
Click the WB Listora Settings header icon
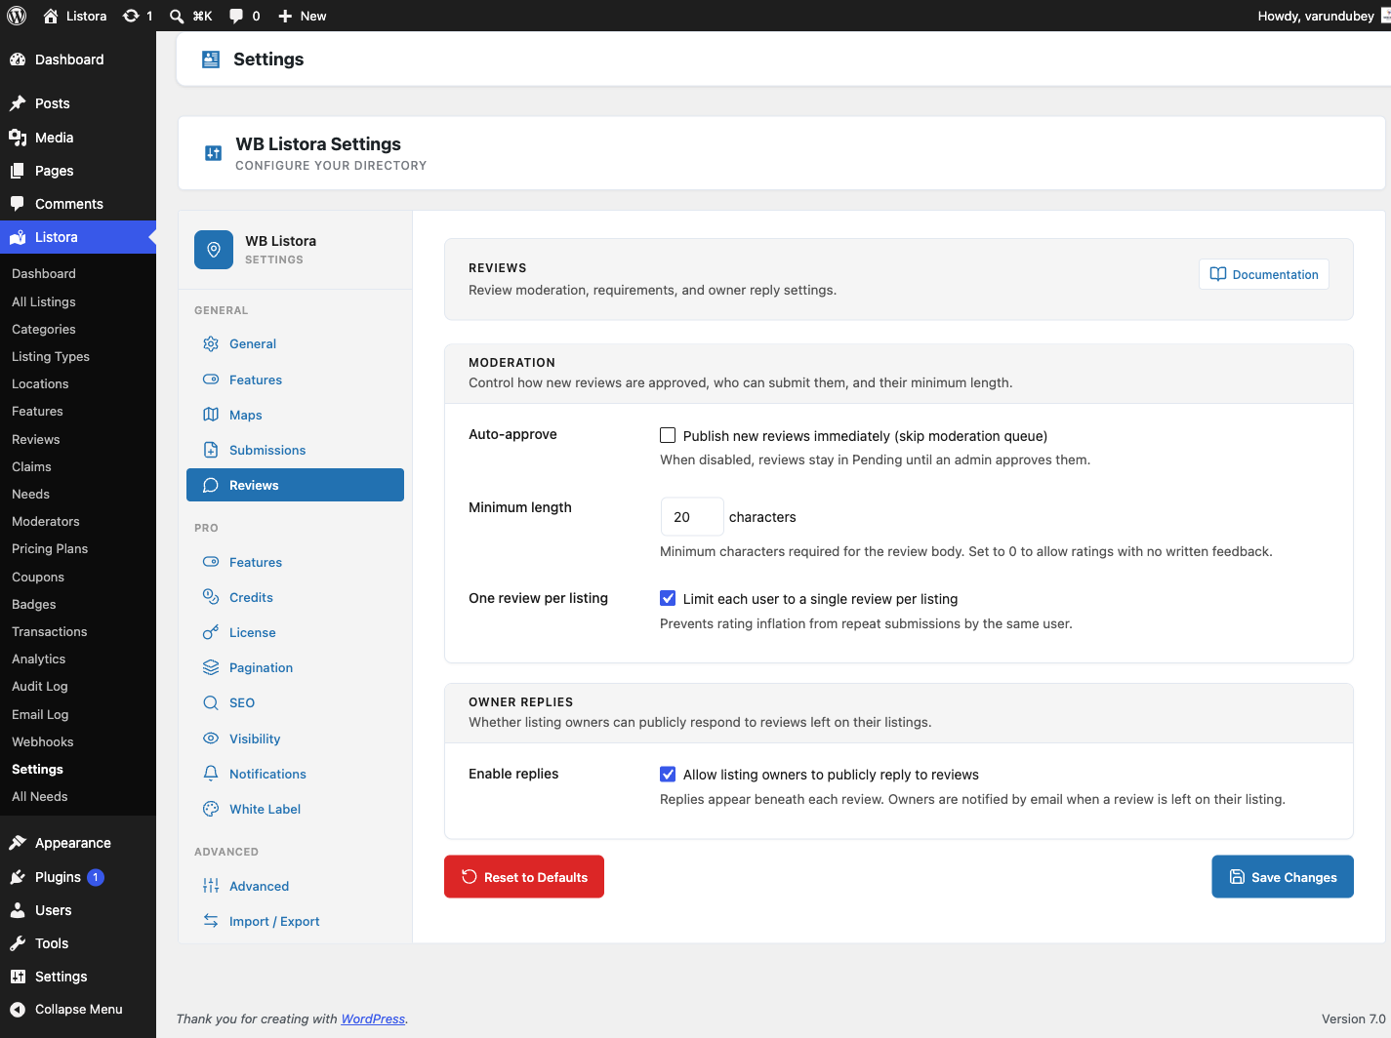coord(213,153)
